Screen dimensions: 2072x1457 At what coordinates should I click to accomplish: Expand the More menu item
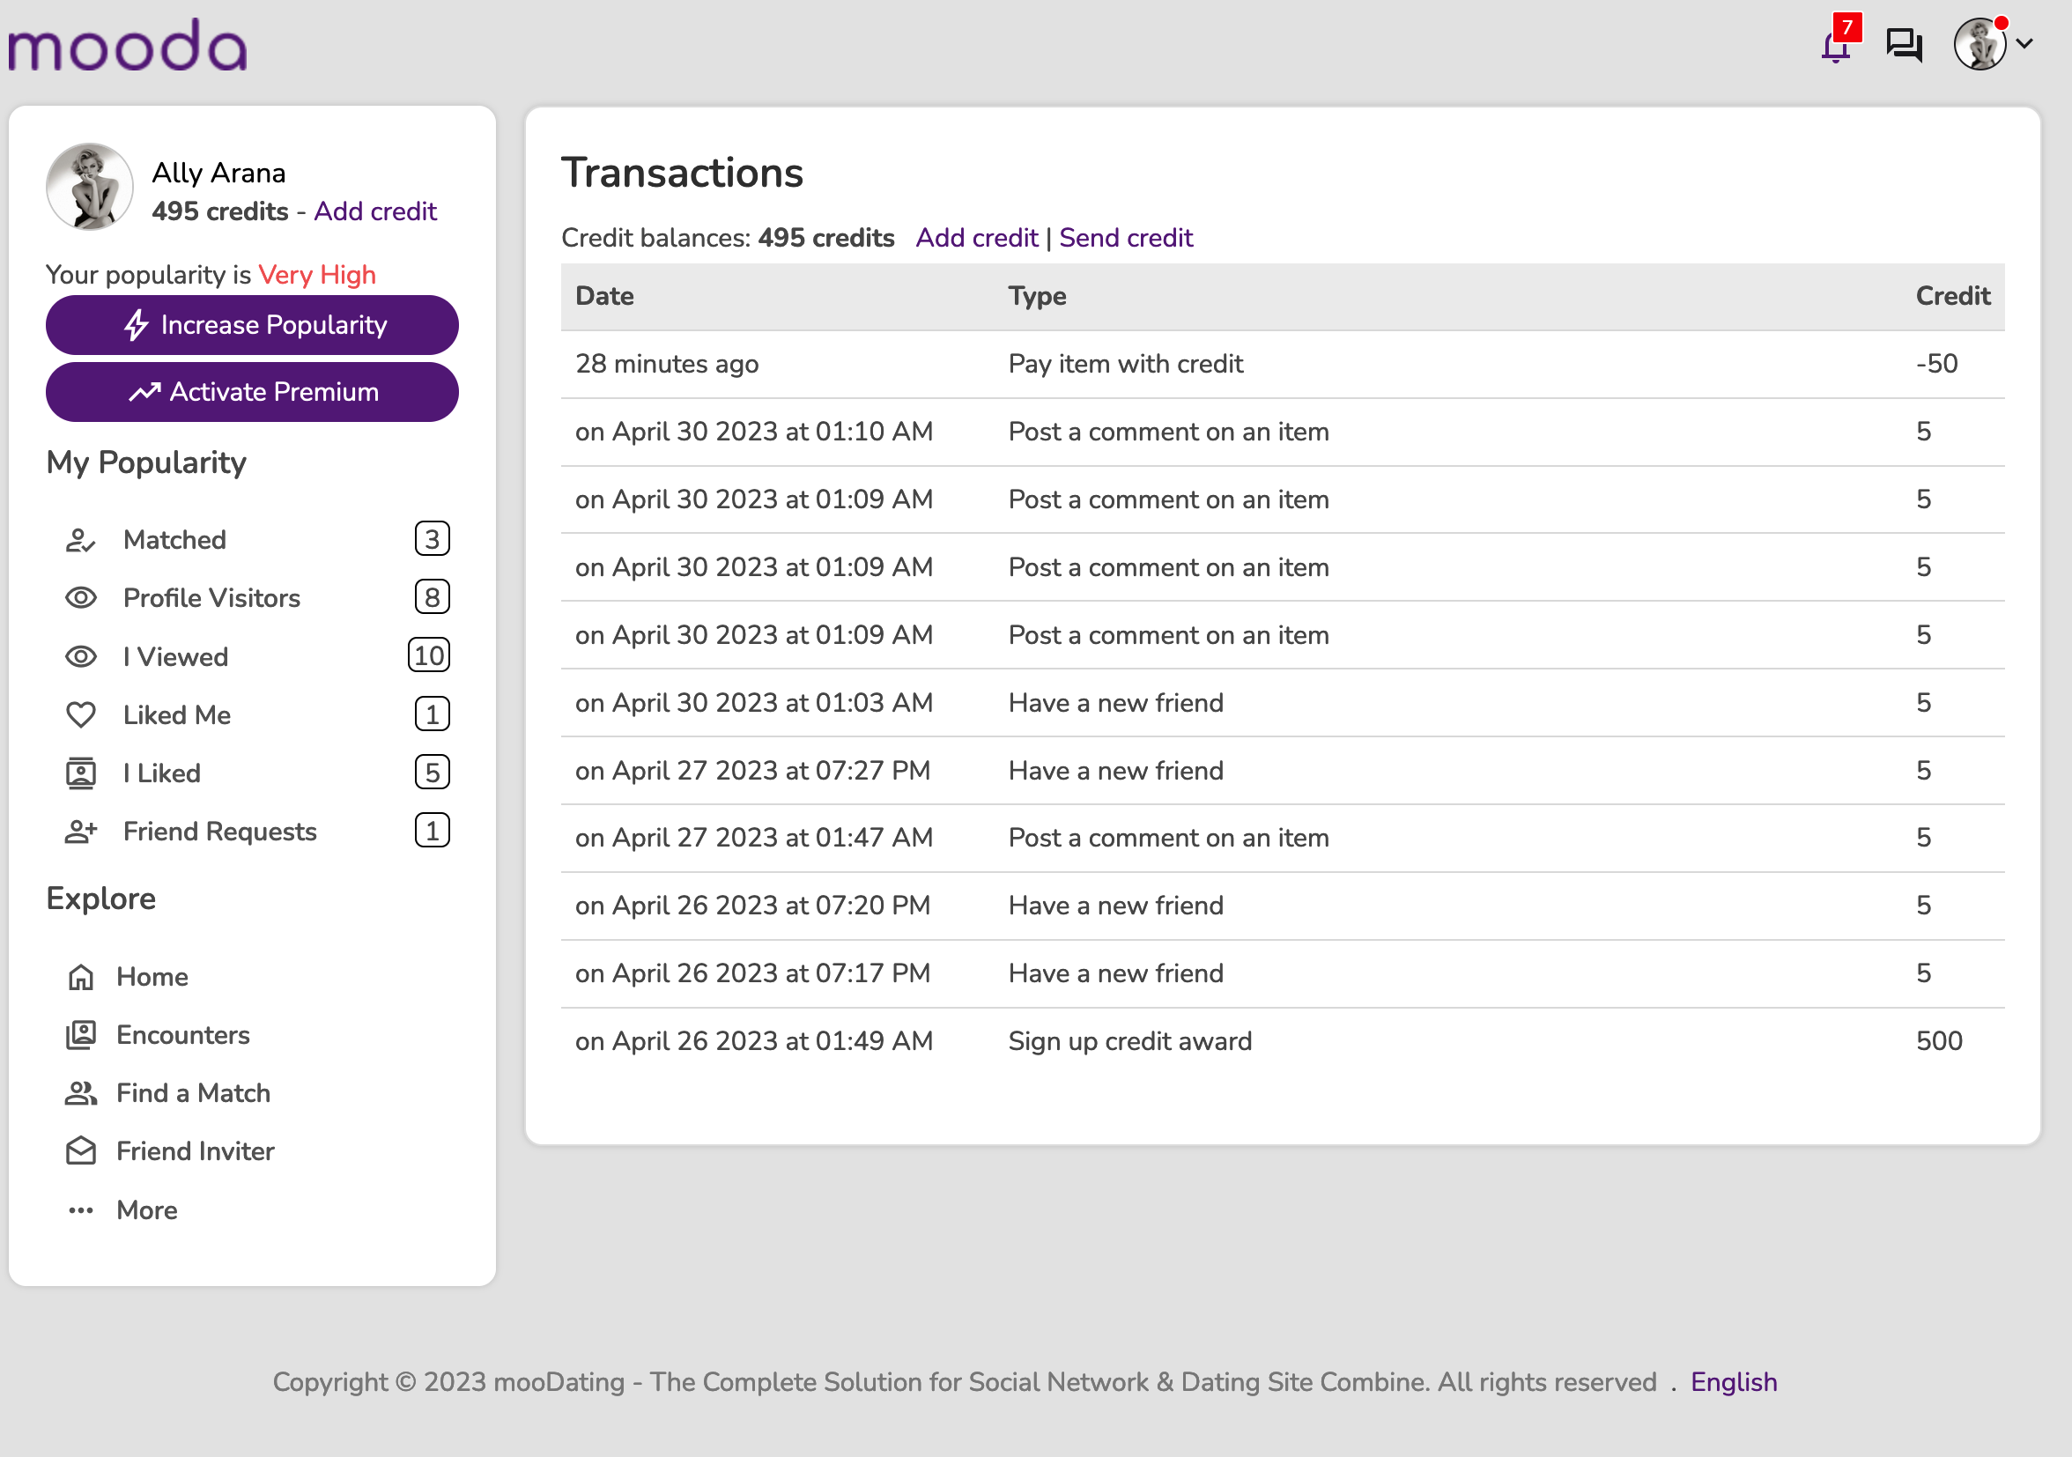[x=147, y=1209]
